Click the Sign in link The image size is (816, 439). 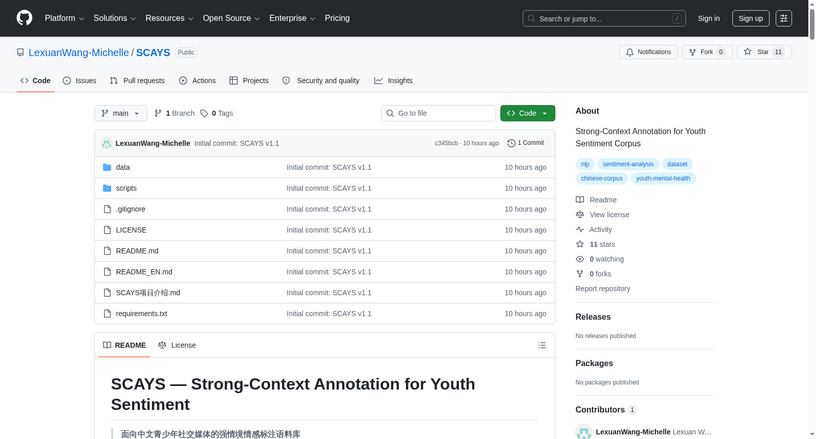[x=709, y=18]
